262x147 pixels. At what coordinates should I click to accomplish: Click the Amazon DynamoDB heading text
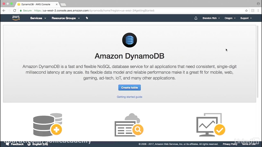tap(130, 56)
